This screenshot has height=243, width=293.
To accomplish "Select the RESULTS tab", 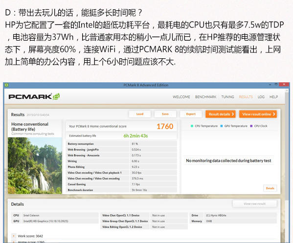I will pos(246,97).
